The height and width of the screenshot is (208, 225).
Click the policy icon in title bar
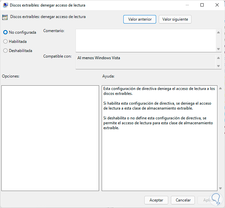[x=5, y=5]
